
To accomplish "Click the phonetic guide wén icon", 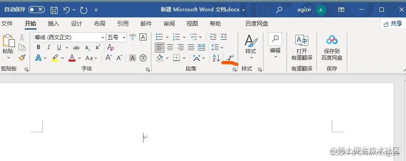I will [133, 37].
